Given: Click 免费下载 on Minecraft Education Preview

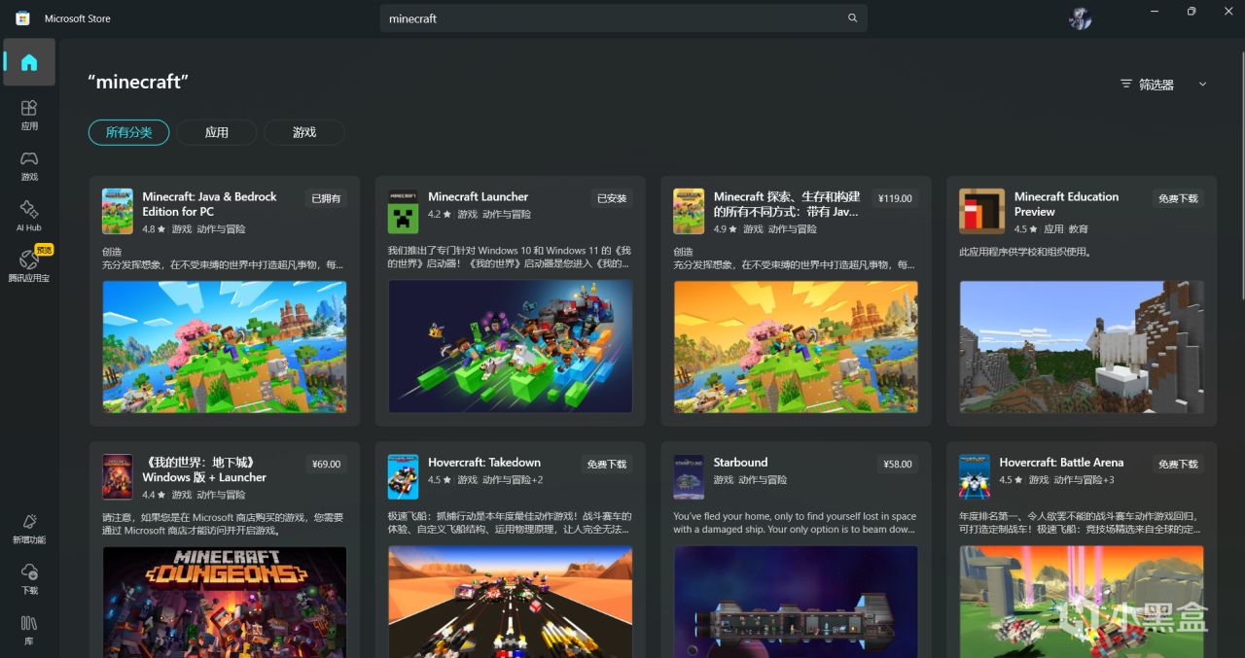Looking at the screenshot, I should [x=1178, y=198].
